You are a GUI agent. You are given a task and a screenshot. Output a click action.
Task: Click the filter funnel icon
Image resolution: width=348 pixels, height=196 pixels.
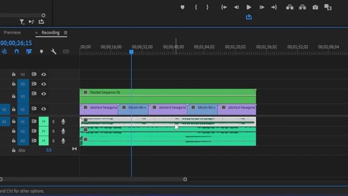(22, 22)
